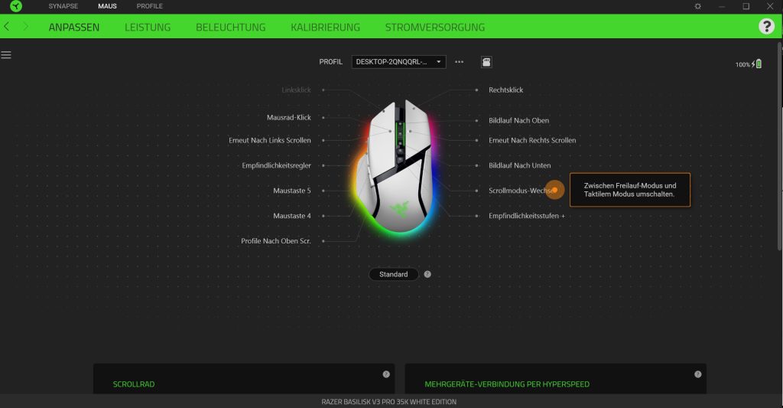Viewport: 783px width, 408px height.
Task: Open the Anpassen tab
Action: pos(74,27)
